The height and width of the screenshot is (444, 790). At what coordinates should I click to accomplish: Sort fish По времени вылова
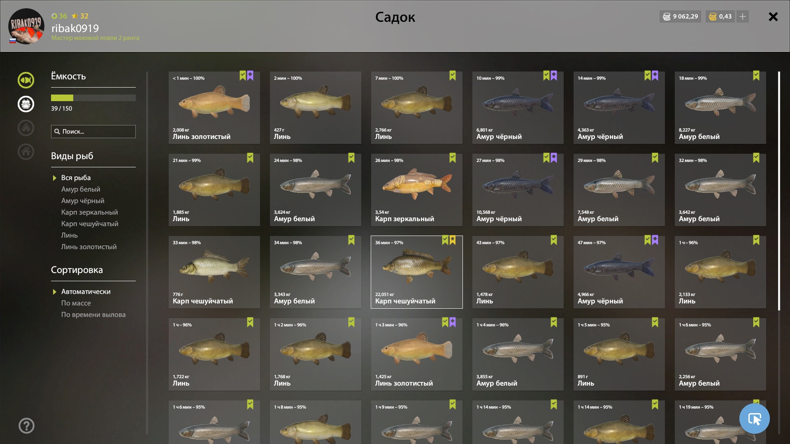tap(93, 314)
